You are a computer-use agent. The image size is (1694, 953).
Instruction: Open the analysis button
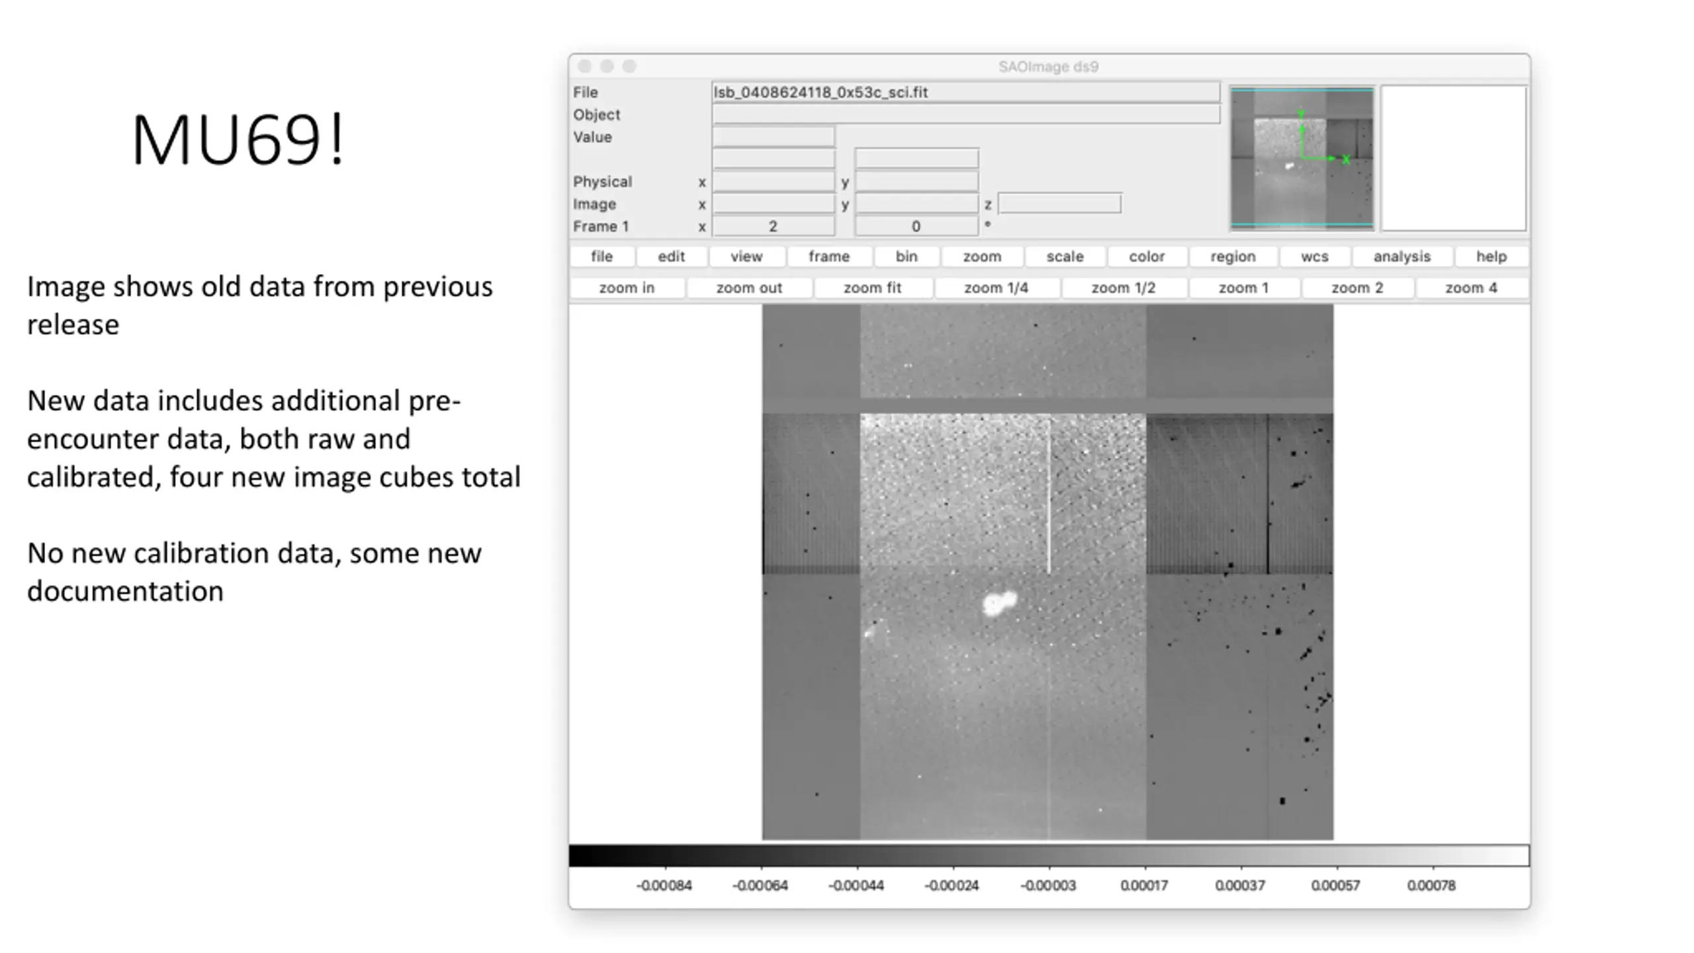click(1402, 256)
